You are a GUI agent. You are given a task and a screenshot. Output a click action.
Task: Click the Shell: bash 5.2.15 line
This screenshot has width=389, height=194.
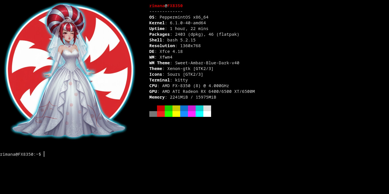pos(172,40)
